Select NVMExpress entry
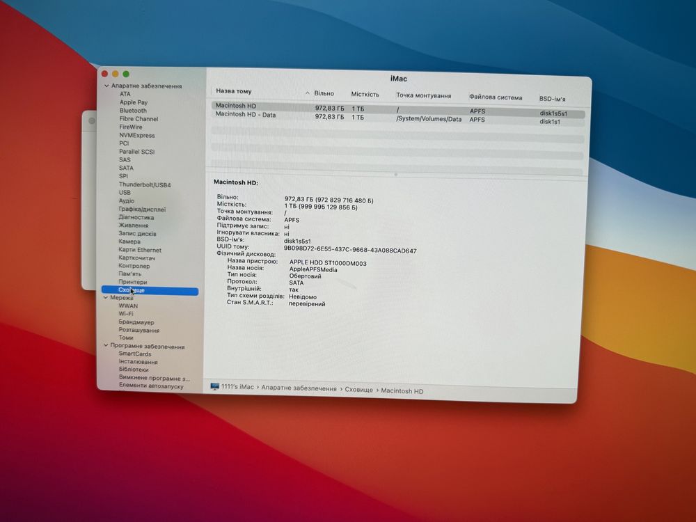Viewport: 696px width, 522px height. pyautogui.click(x=136, y=136)
